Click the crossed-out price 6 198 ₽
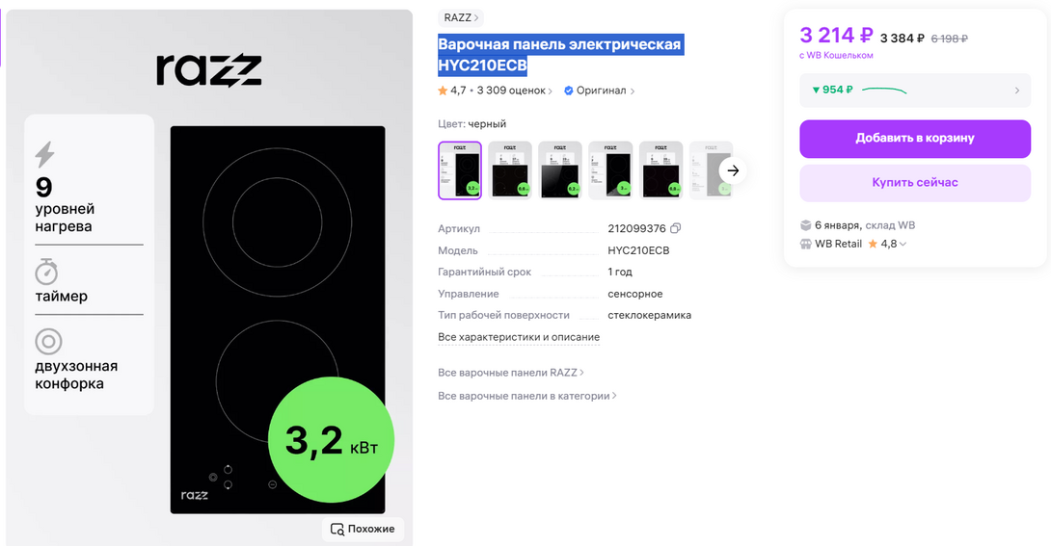The height and width of the screenshot is (546, 1051). 949,39
